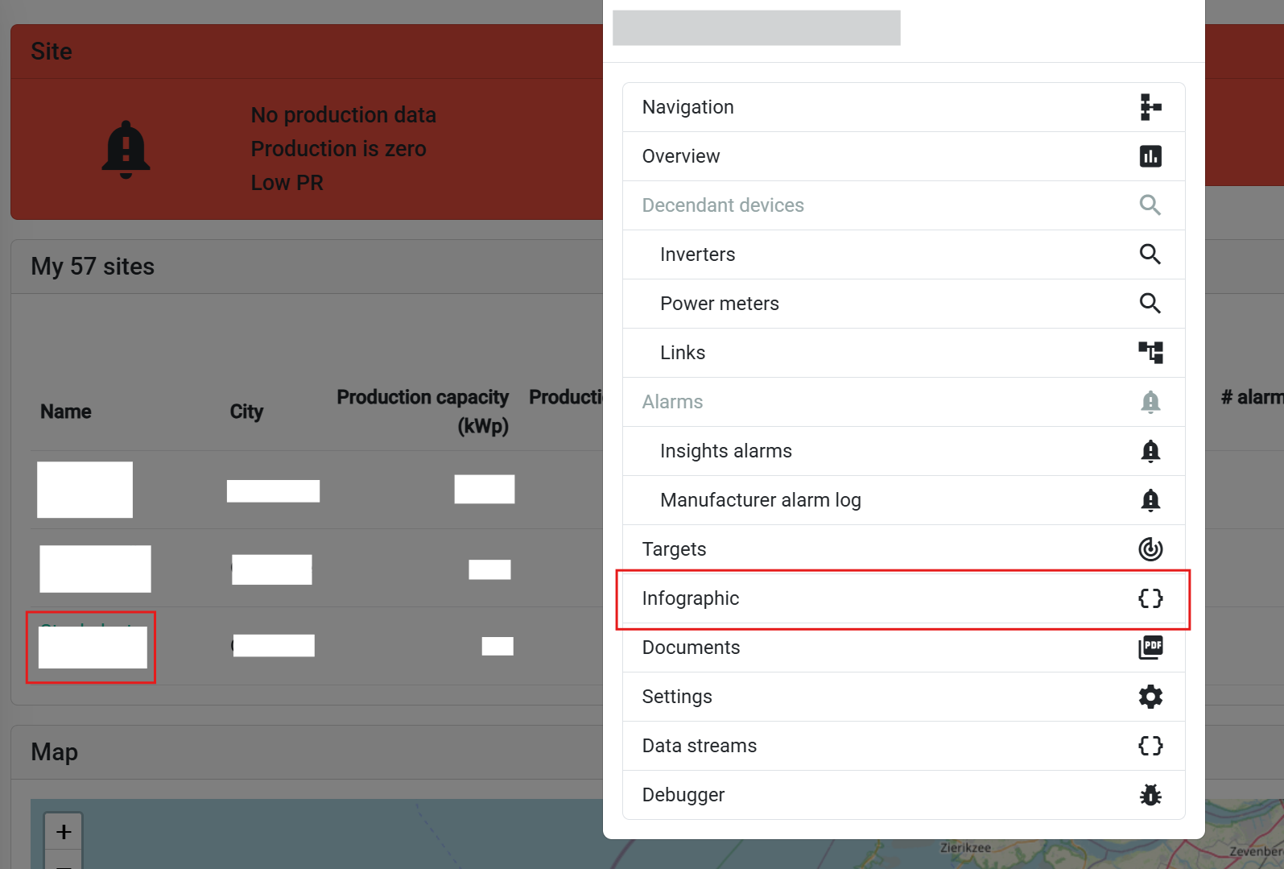Screen dimensions: 1284x869
Task: Click the Alarms bell icon
Action: 1150,402
